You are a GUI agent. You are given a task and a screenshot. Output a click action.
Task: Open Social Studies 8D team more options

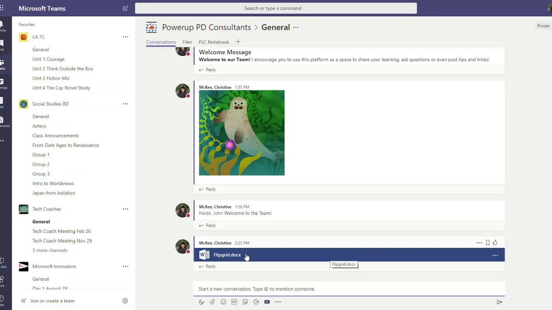pyautogui.click(x=125, y=104)
